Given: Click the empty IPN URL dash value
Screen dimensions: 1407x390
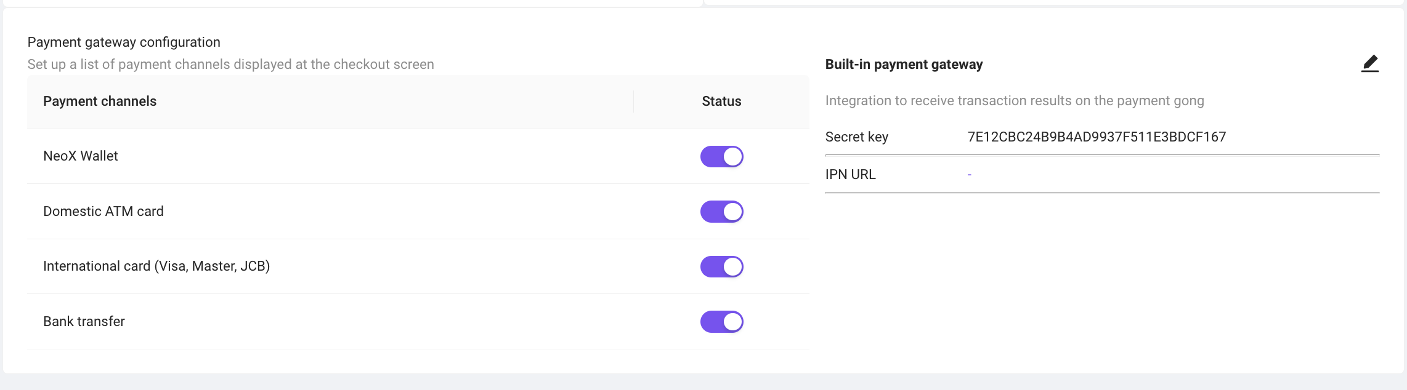Looking at the screenshot, I should pyautogui.click(x=969, y=175).
